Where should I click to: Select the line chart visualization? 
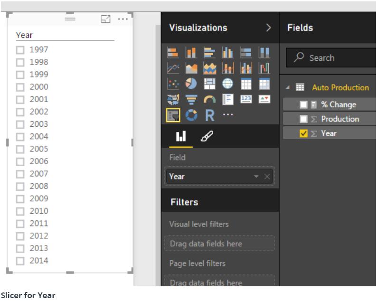tap(173, 68)
